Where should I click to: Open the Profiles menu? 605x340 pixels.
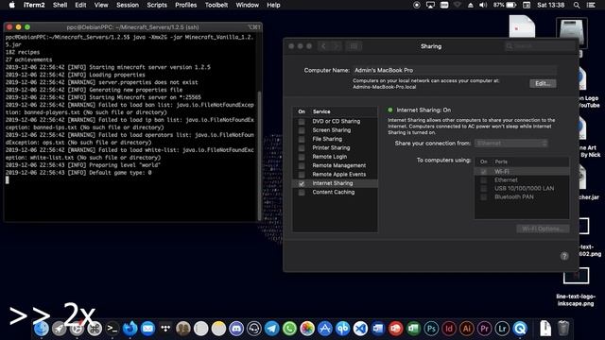click(185, 5)
